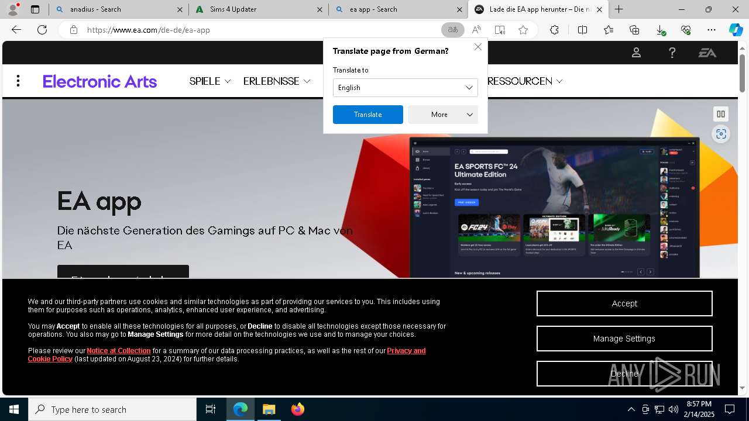The image size is (749, 421).
Task: Close the Translate popup
Action: coord(478,47)
